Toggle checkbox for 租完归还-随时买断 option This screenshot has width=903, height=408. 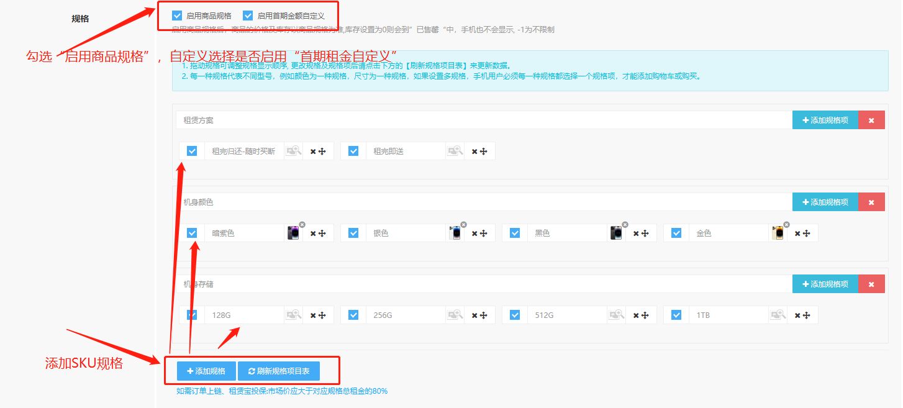tap(192, 151)
